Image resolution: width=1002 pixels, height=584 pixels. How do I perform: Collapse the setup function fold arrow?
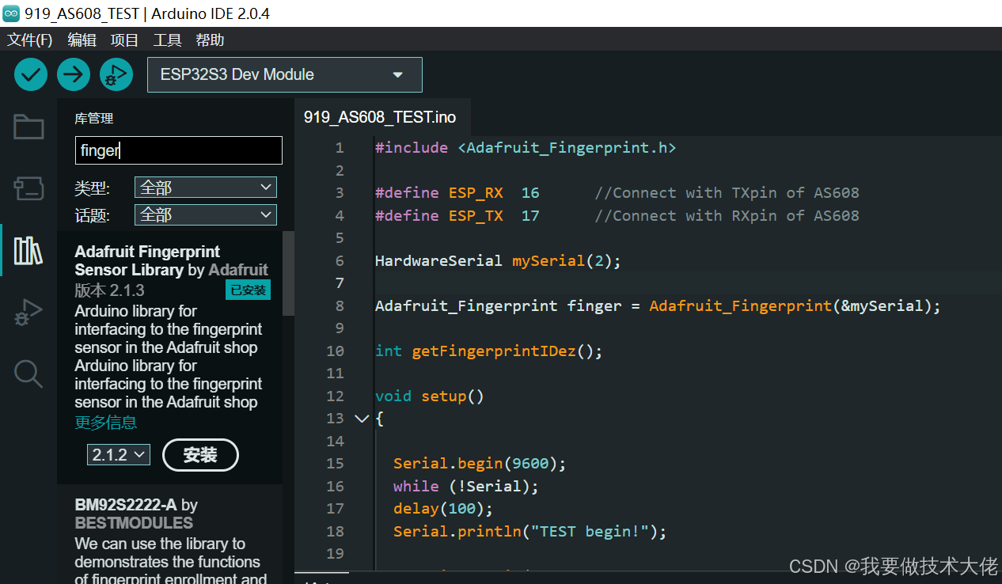(362, 418)
